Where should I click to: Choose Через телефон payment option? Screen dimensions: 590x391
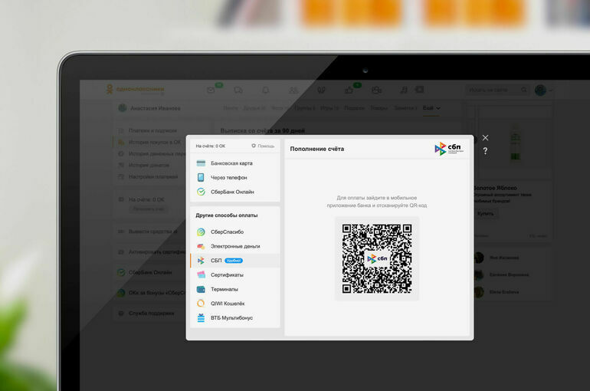coord(228,177)
